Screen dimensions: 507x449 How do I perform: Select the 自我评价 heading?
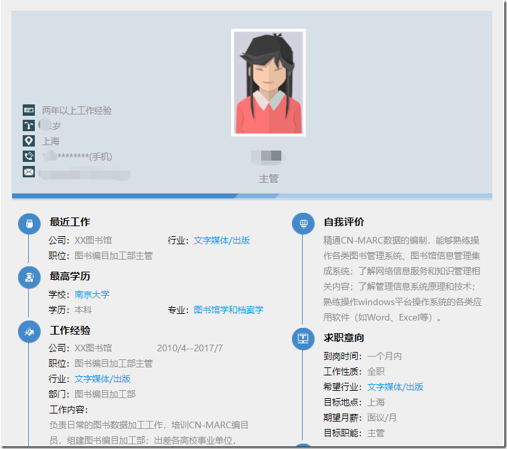[x=344, y=222]
